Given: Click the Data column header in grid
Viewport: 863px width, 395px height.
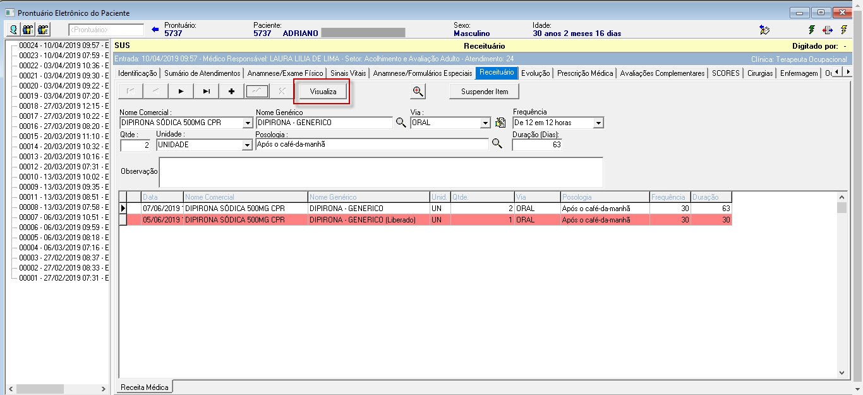Looking at the screenshot, I should (x=162, y=197).
